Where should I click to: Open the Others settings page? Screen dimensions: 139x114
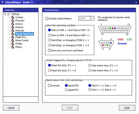click(18, 47)
